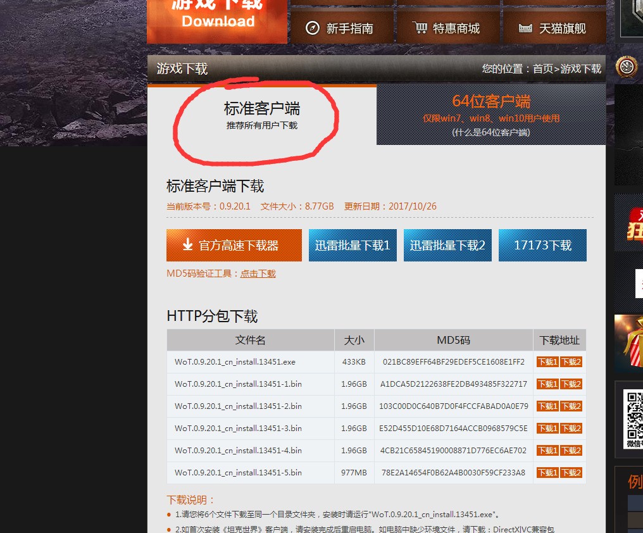Click the 17173下载 button
The height and width of the screenshot is (533, 643).
[x=542, y=246]
